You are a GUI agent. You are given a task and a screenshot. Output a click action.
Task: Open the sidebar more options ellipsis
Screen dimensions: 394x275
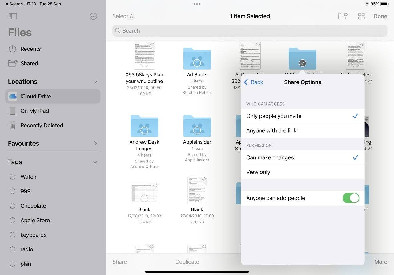pyautogui.click(x=93, y=16)
